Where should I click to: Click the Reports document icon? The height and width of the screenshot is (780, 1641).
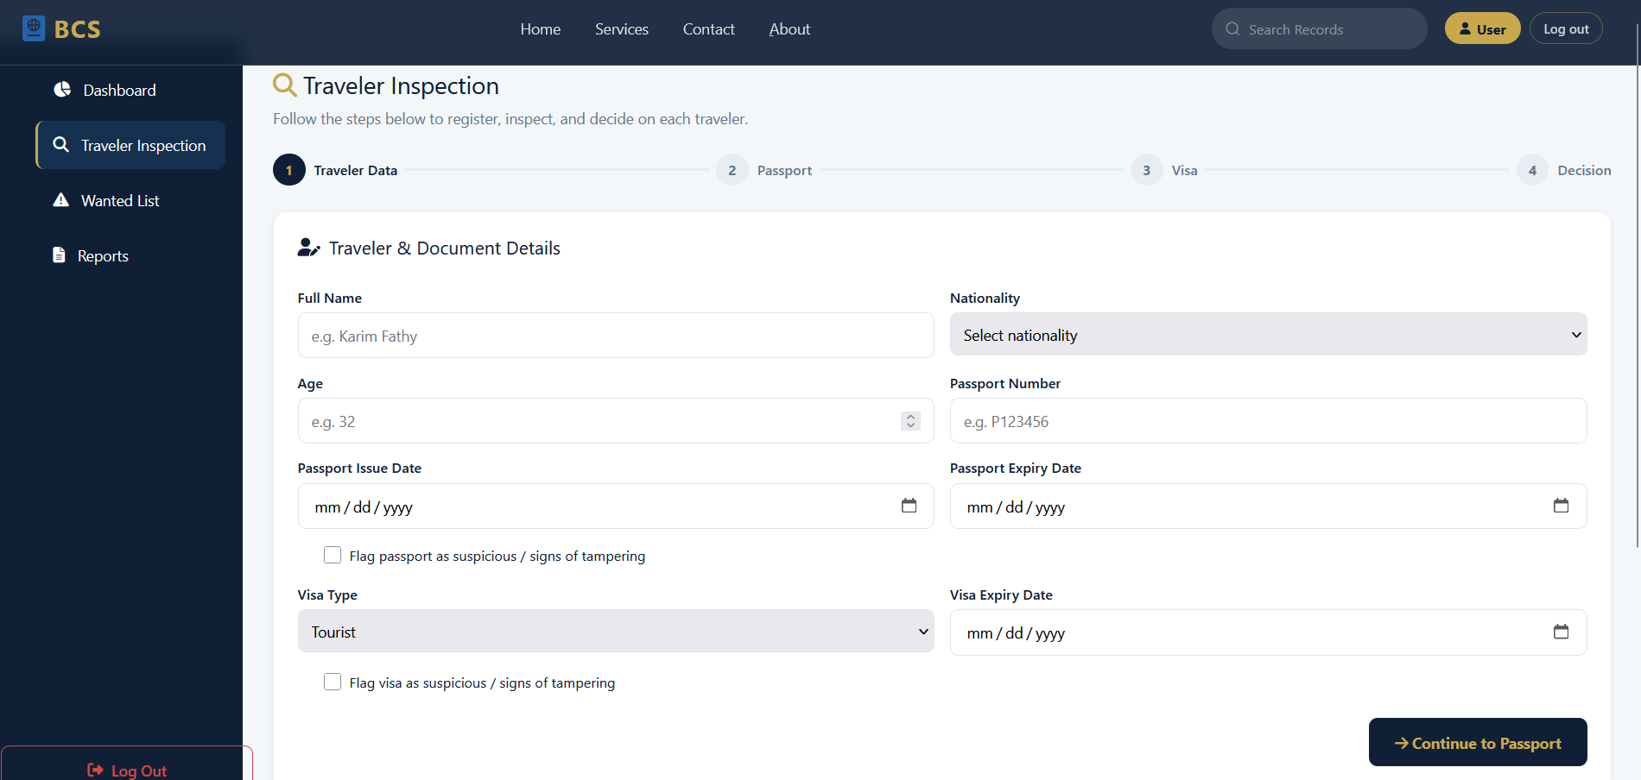coord(59,255)
